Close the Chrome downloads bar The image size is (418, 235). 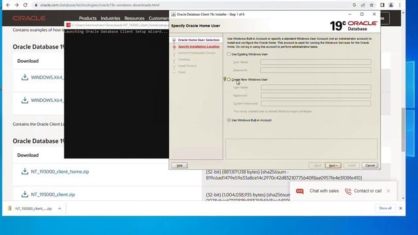[400, 208]
